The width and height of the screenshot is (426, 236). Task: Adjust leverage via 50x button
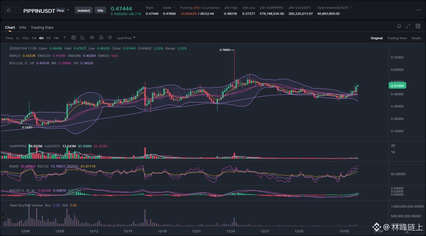point(101,10)
